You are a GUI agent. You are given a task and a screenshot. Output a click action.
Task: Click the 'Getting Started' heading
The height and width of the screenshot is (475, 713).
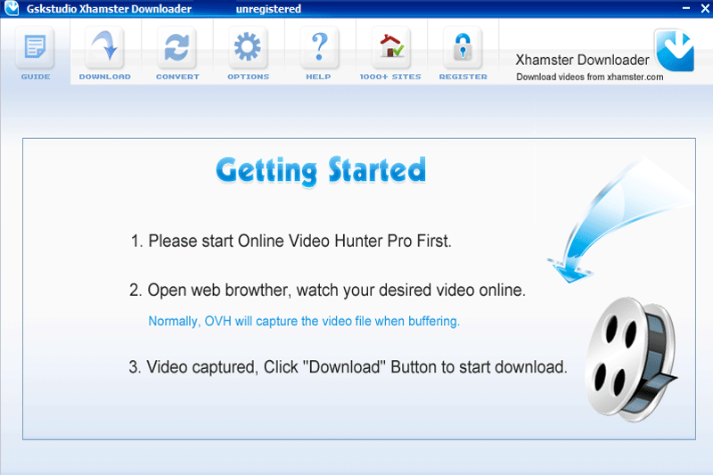[x=321, y=171]
